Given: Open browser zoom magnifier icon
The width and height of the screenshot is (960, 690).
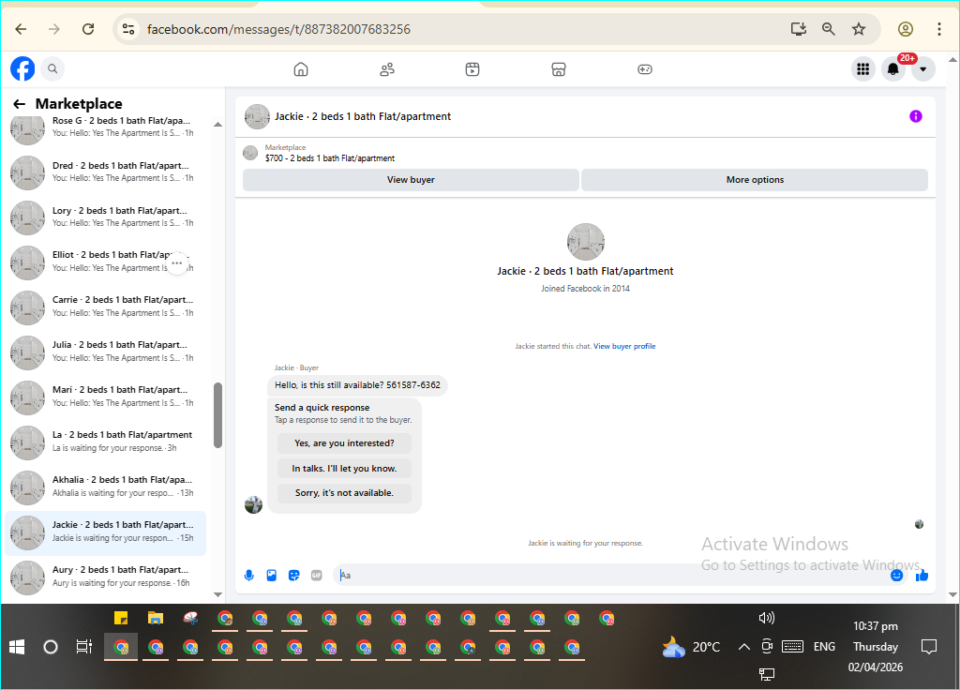Looking at the screenshot, I should (829, 29).
